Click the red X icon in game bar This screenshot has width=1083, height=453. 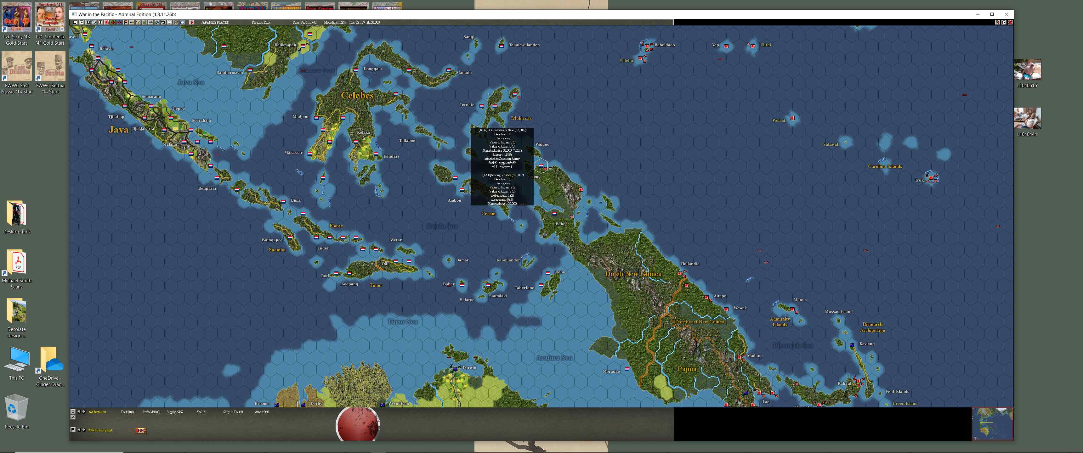(x=1010, y=22)
